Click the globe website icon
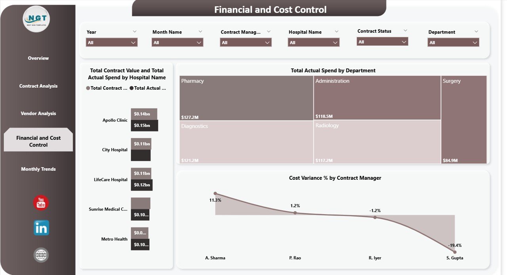Viewport: 507px width, 275px height. point(41,255)
